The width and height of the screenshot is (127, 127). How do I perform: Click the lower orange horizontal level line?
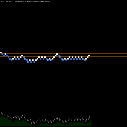[x=63, y=56]
